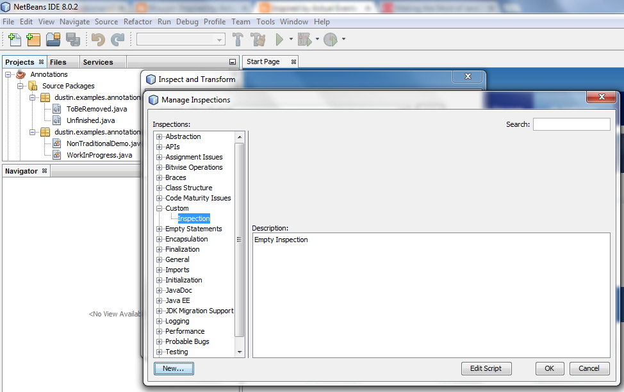
Task: Select the Encapsulation category label
Action: 186,239
